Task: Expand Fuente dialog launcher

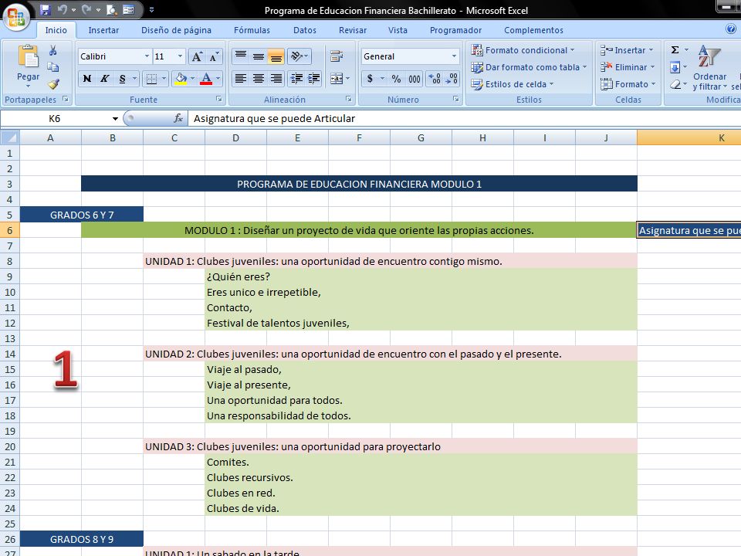Action: [x=218, y=99]
